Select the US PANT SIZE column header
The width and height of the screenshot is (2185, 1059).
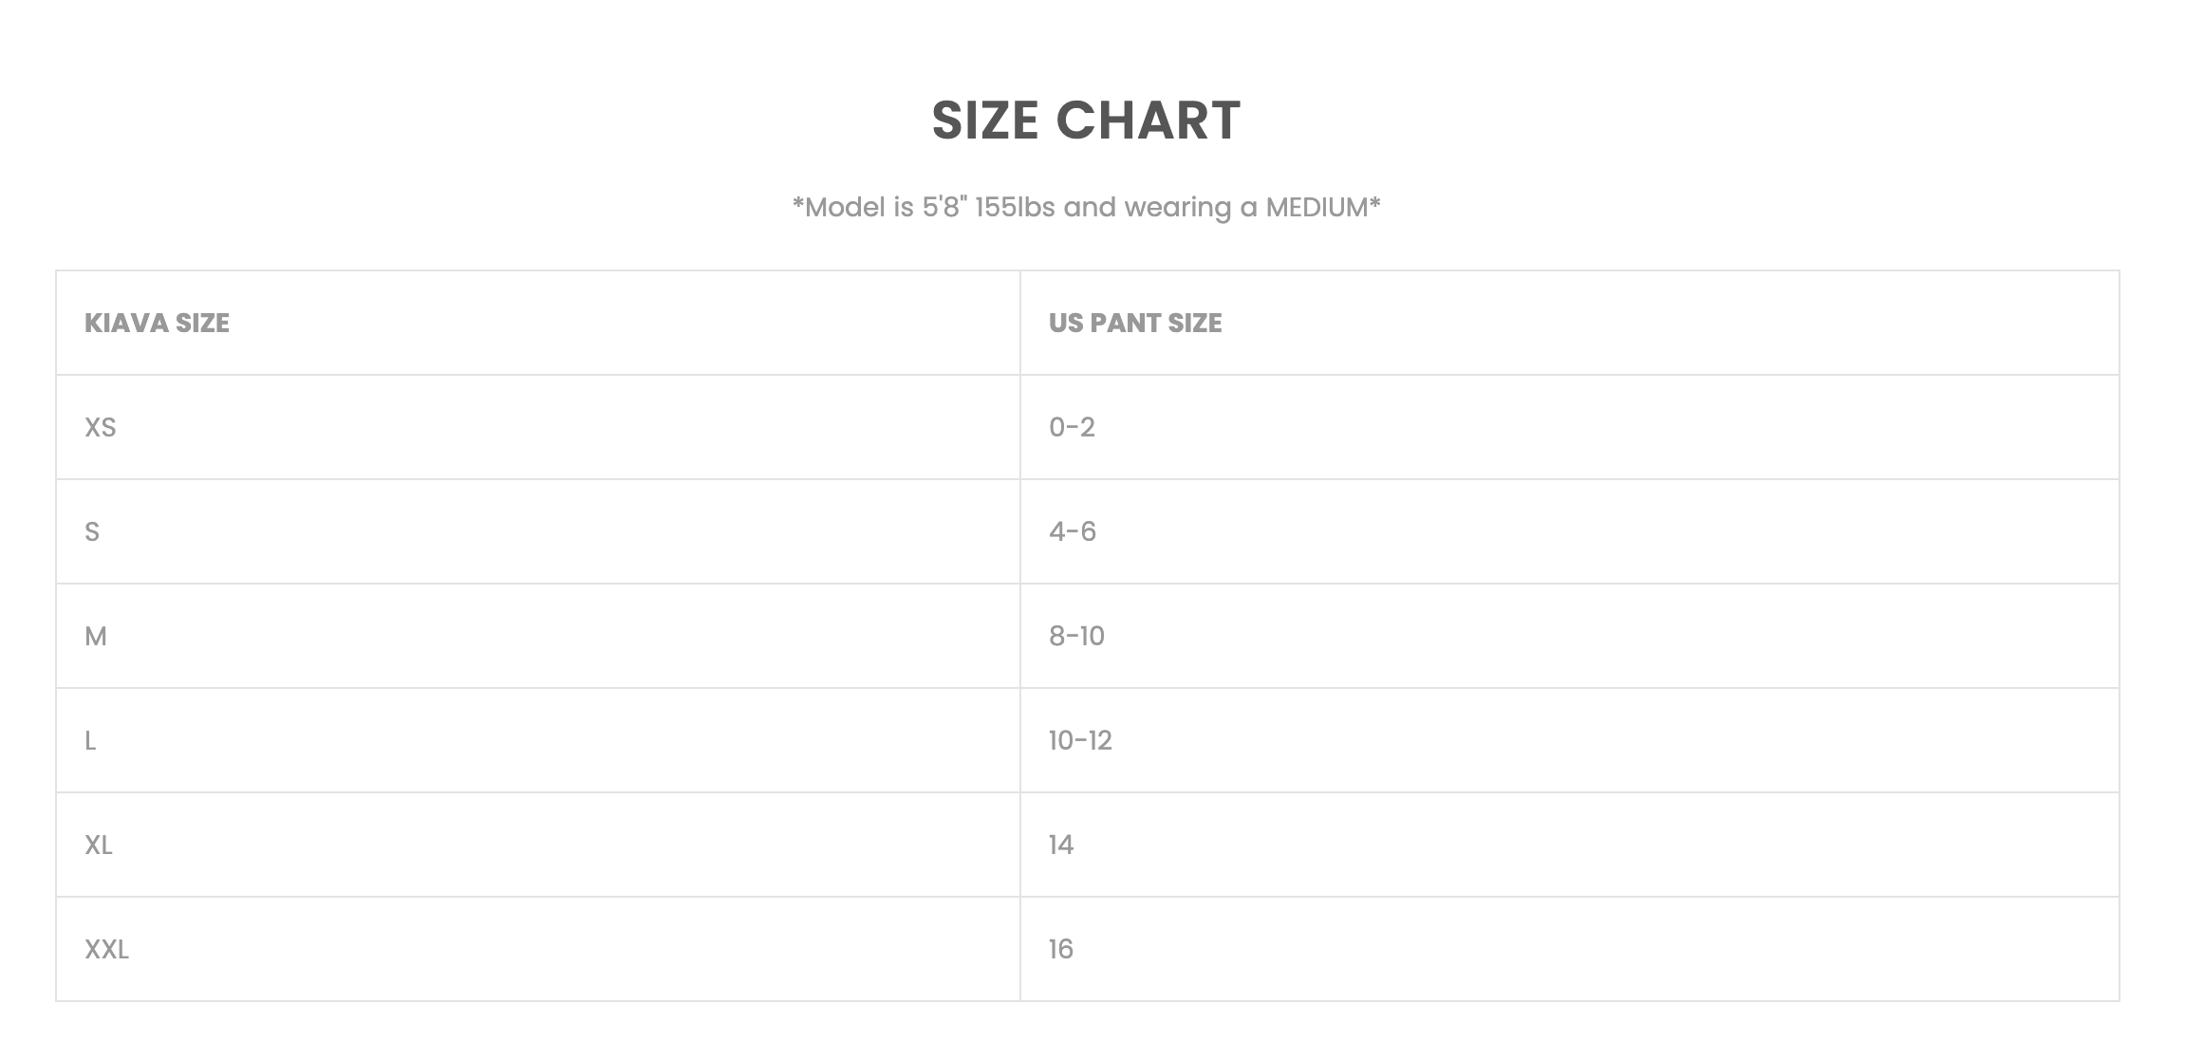point(1134,323)
